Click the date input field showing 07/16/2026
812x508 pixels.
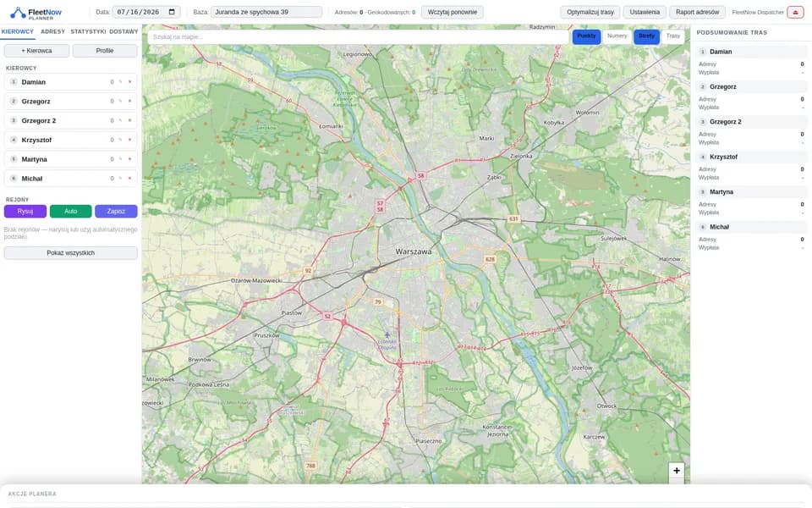coord(146,12)
